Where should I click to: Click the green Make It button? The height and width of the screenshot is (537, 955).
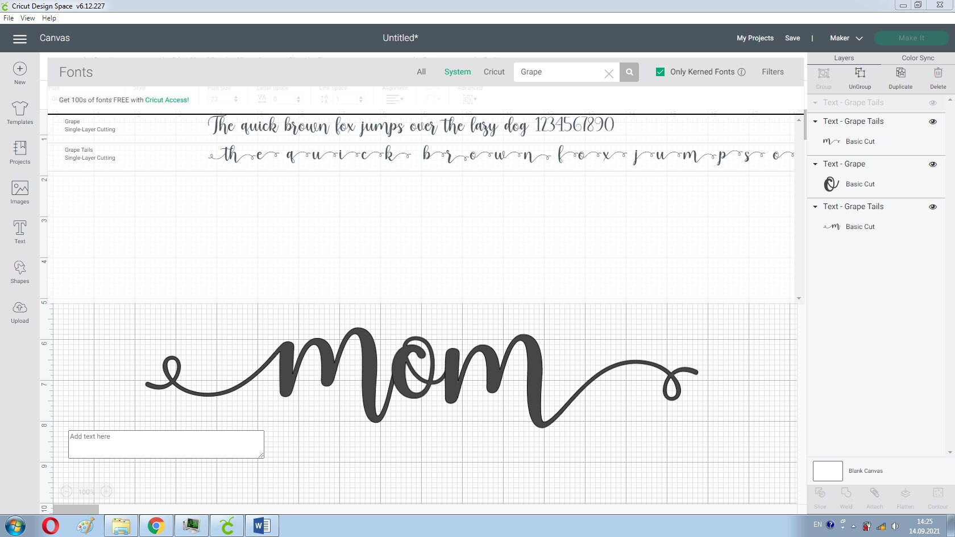pyautogui.click(x=911, y=38)
